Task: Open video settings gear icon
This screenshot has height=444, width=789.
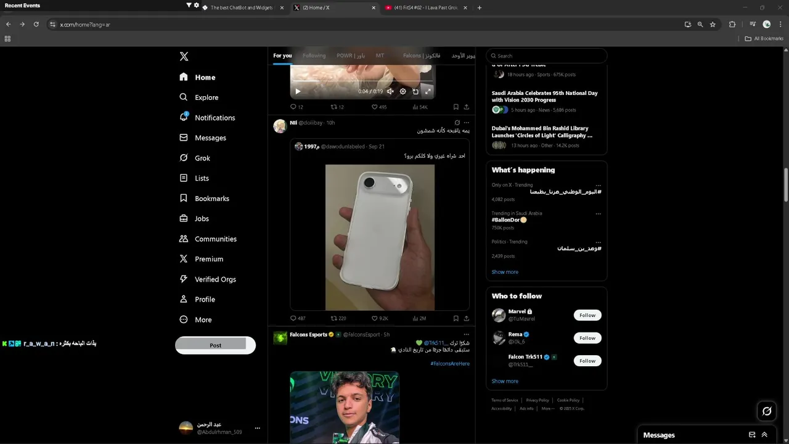Action: click(x=403, y=91)
